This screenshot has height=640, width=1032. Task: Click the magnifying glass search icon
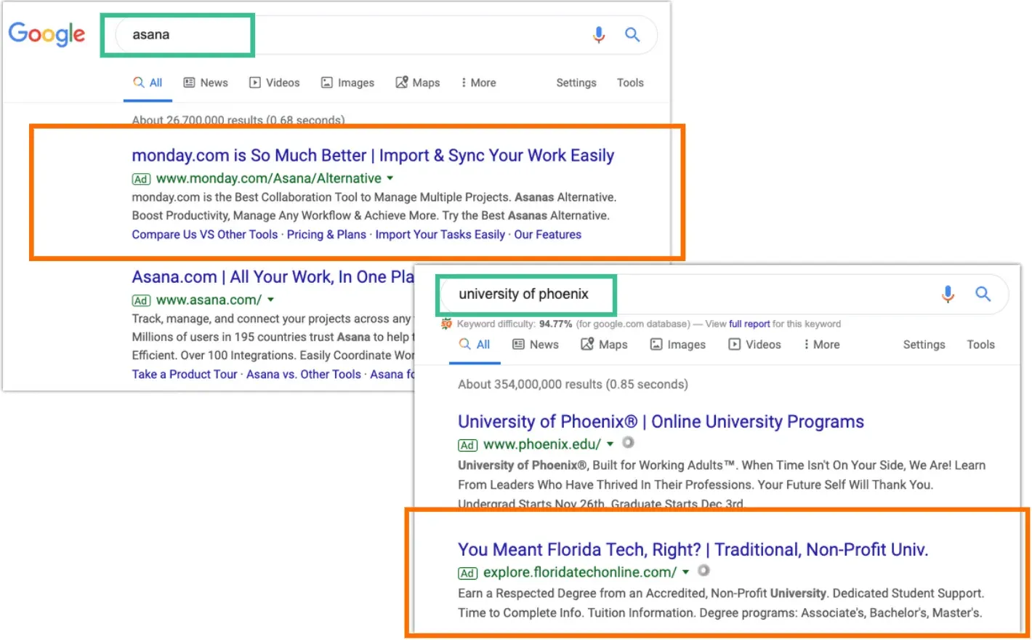[632, 34]
